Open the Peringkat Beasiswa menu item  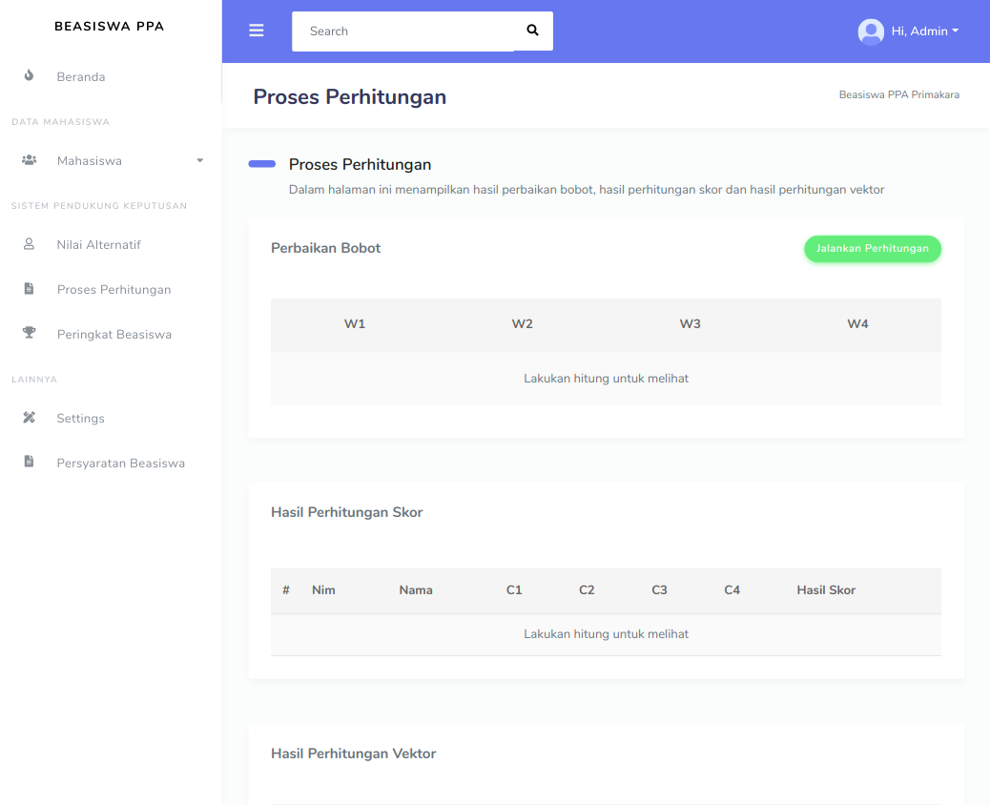(x=113, y=335)
